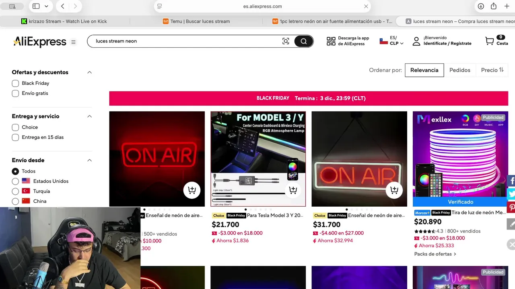Viewport: 515px width, 289px height.
Task: Open the hamburger categories menu icon
Action: (x=73, y=42)
